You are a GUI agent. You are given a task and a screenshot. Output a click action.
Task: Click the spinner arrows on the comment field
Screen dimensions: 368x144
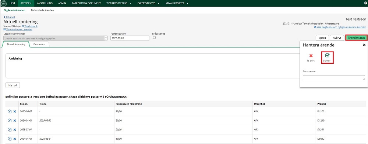106,38
